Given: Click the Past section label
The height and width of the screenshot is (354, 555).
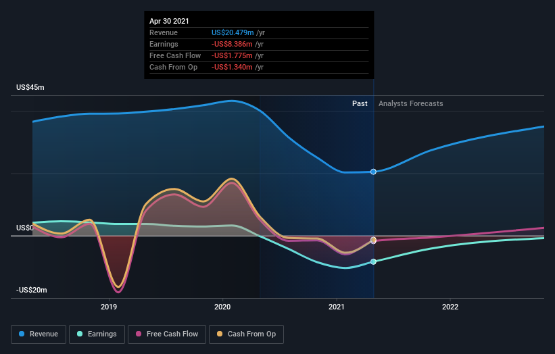Looking at the screenshot, I should (360, 103).
